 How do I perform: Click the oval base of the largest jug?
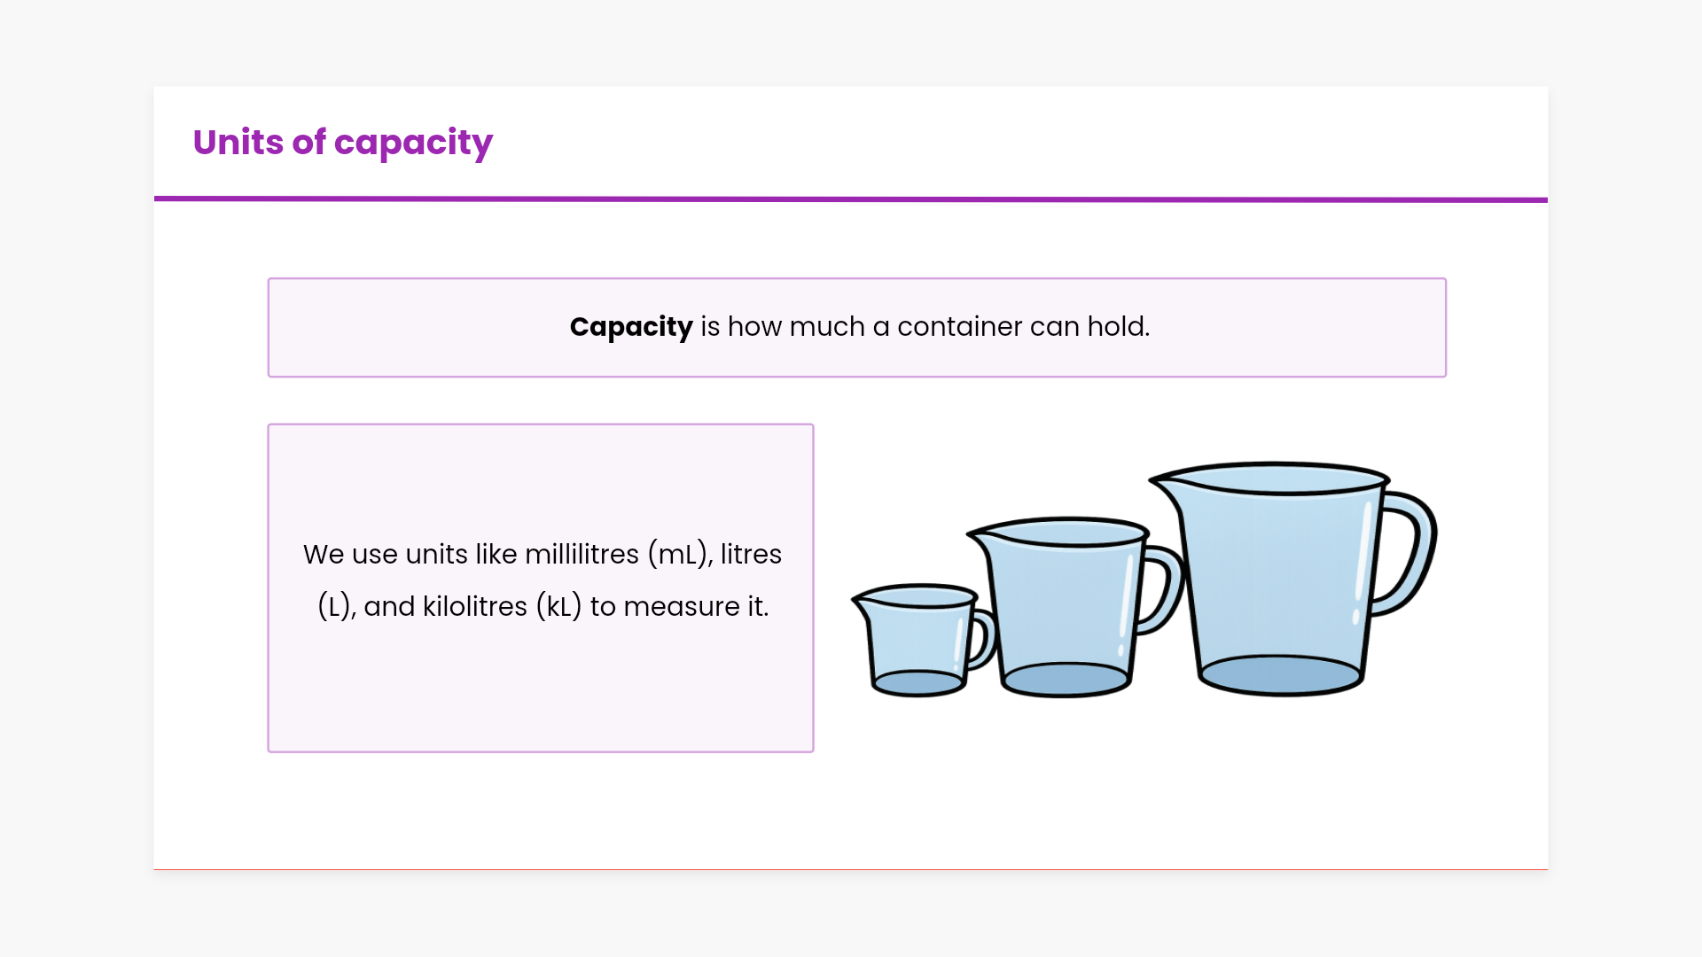(1280, 675)
